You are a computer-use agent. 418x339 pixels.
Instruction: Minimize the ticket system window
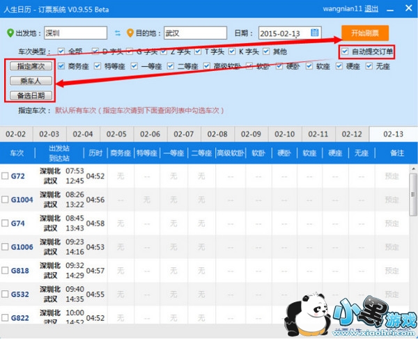coord(390,10)
